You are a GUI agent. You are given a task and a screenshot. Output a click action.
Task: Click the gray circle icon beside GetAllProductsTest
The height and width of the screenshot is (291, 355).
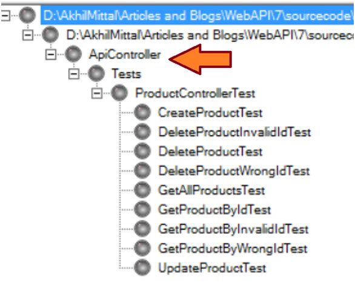[x=142, y=190]
